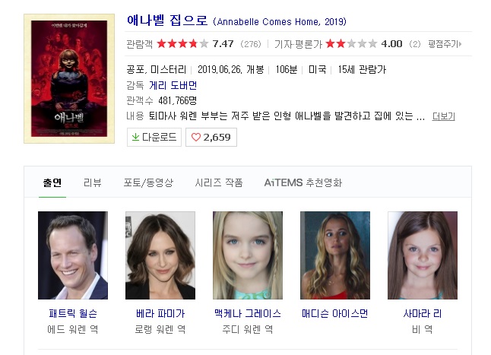The height and width of the screenshot is (355, 491).
Task: Expand the plot summary with 더보기
Action: pyautogui.click(x=443, y=116)
